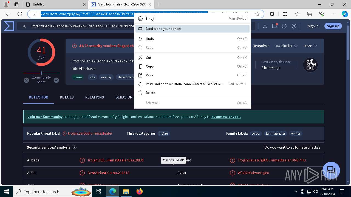Click the trojan threat category tag

click(163, 134)
